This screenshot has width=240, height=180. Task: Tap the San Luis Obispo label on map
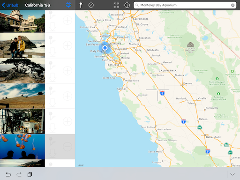click(167, 140)
